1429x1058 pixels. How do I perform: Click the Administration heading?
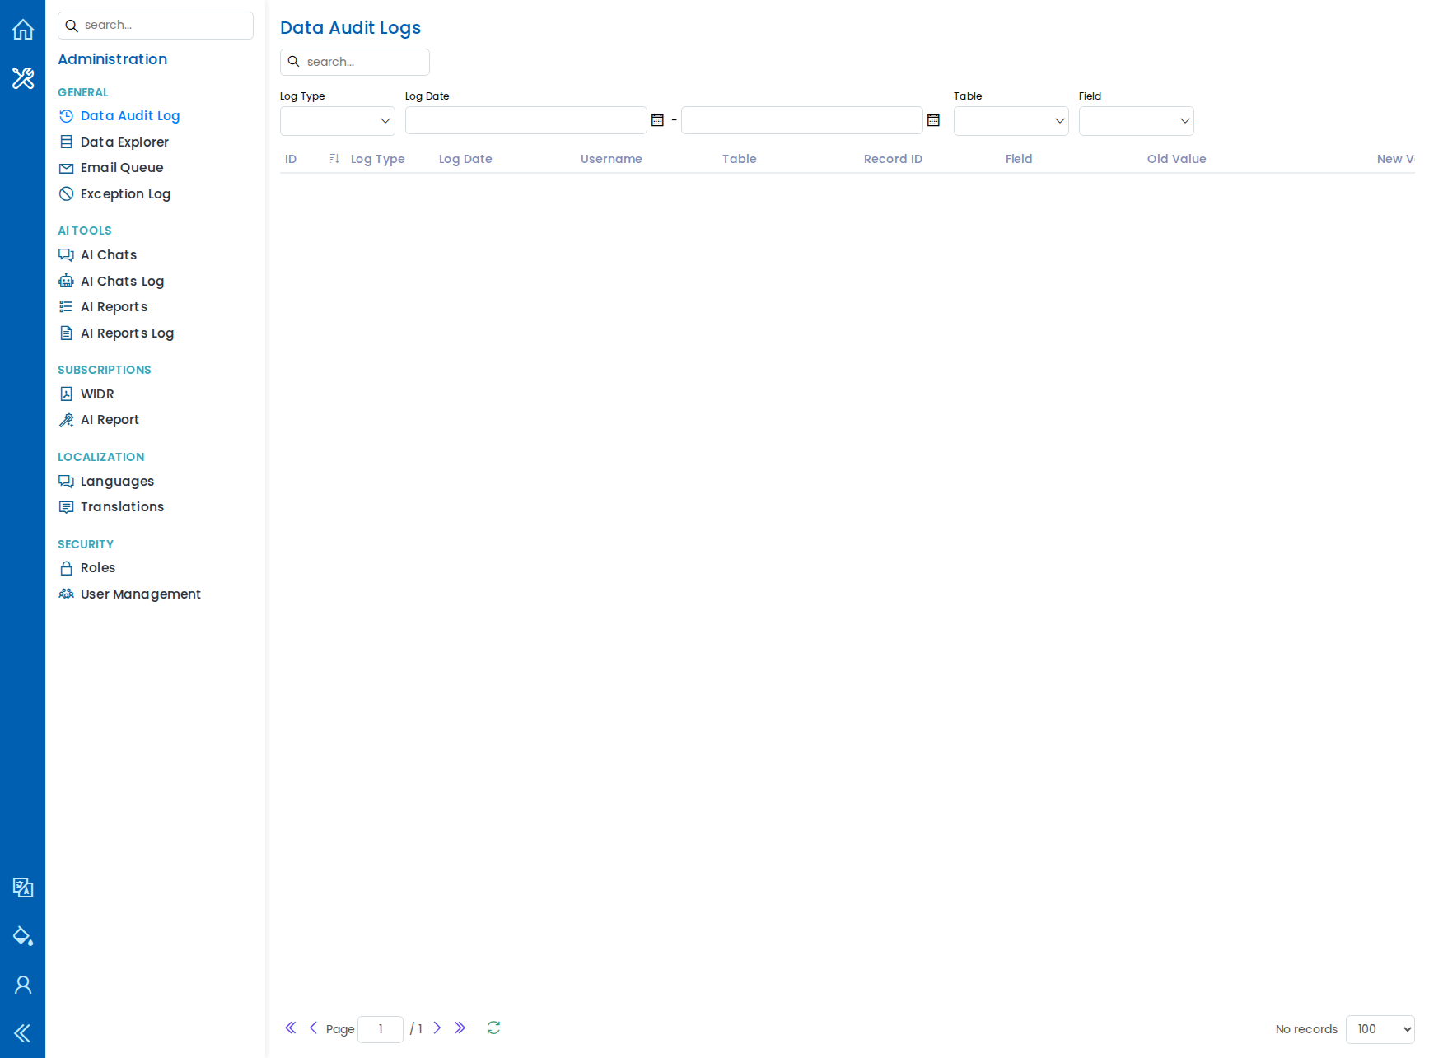point(113,59)
